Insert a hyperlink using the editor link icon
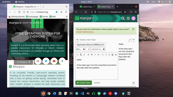This screenshot has width=173, height=97. coord(88,55)
